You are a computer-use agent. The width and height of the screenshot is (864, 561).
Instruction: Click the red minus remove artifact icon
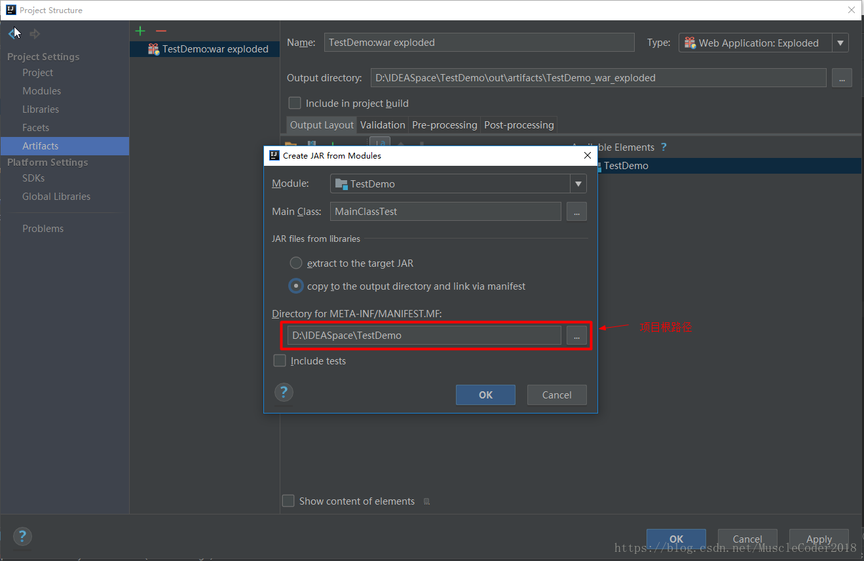(x=161, y=31)
